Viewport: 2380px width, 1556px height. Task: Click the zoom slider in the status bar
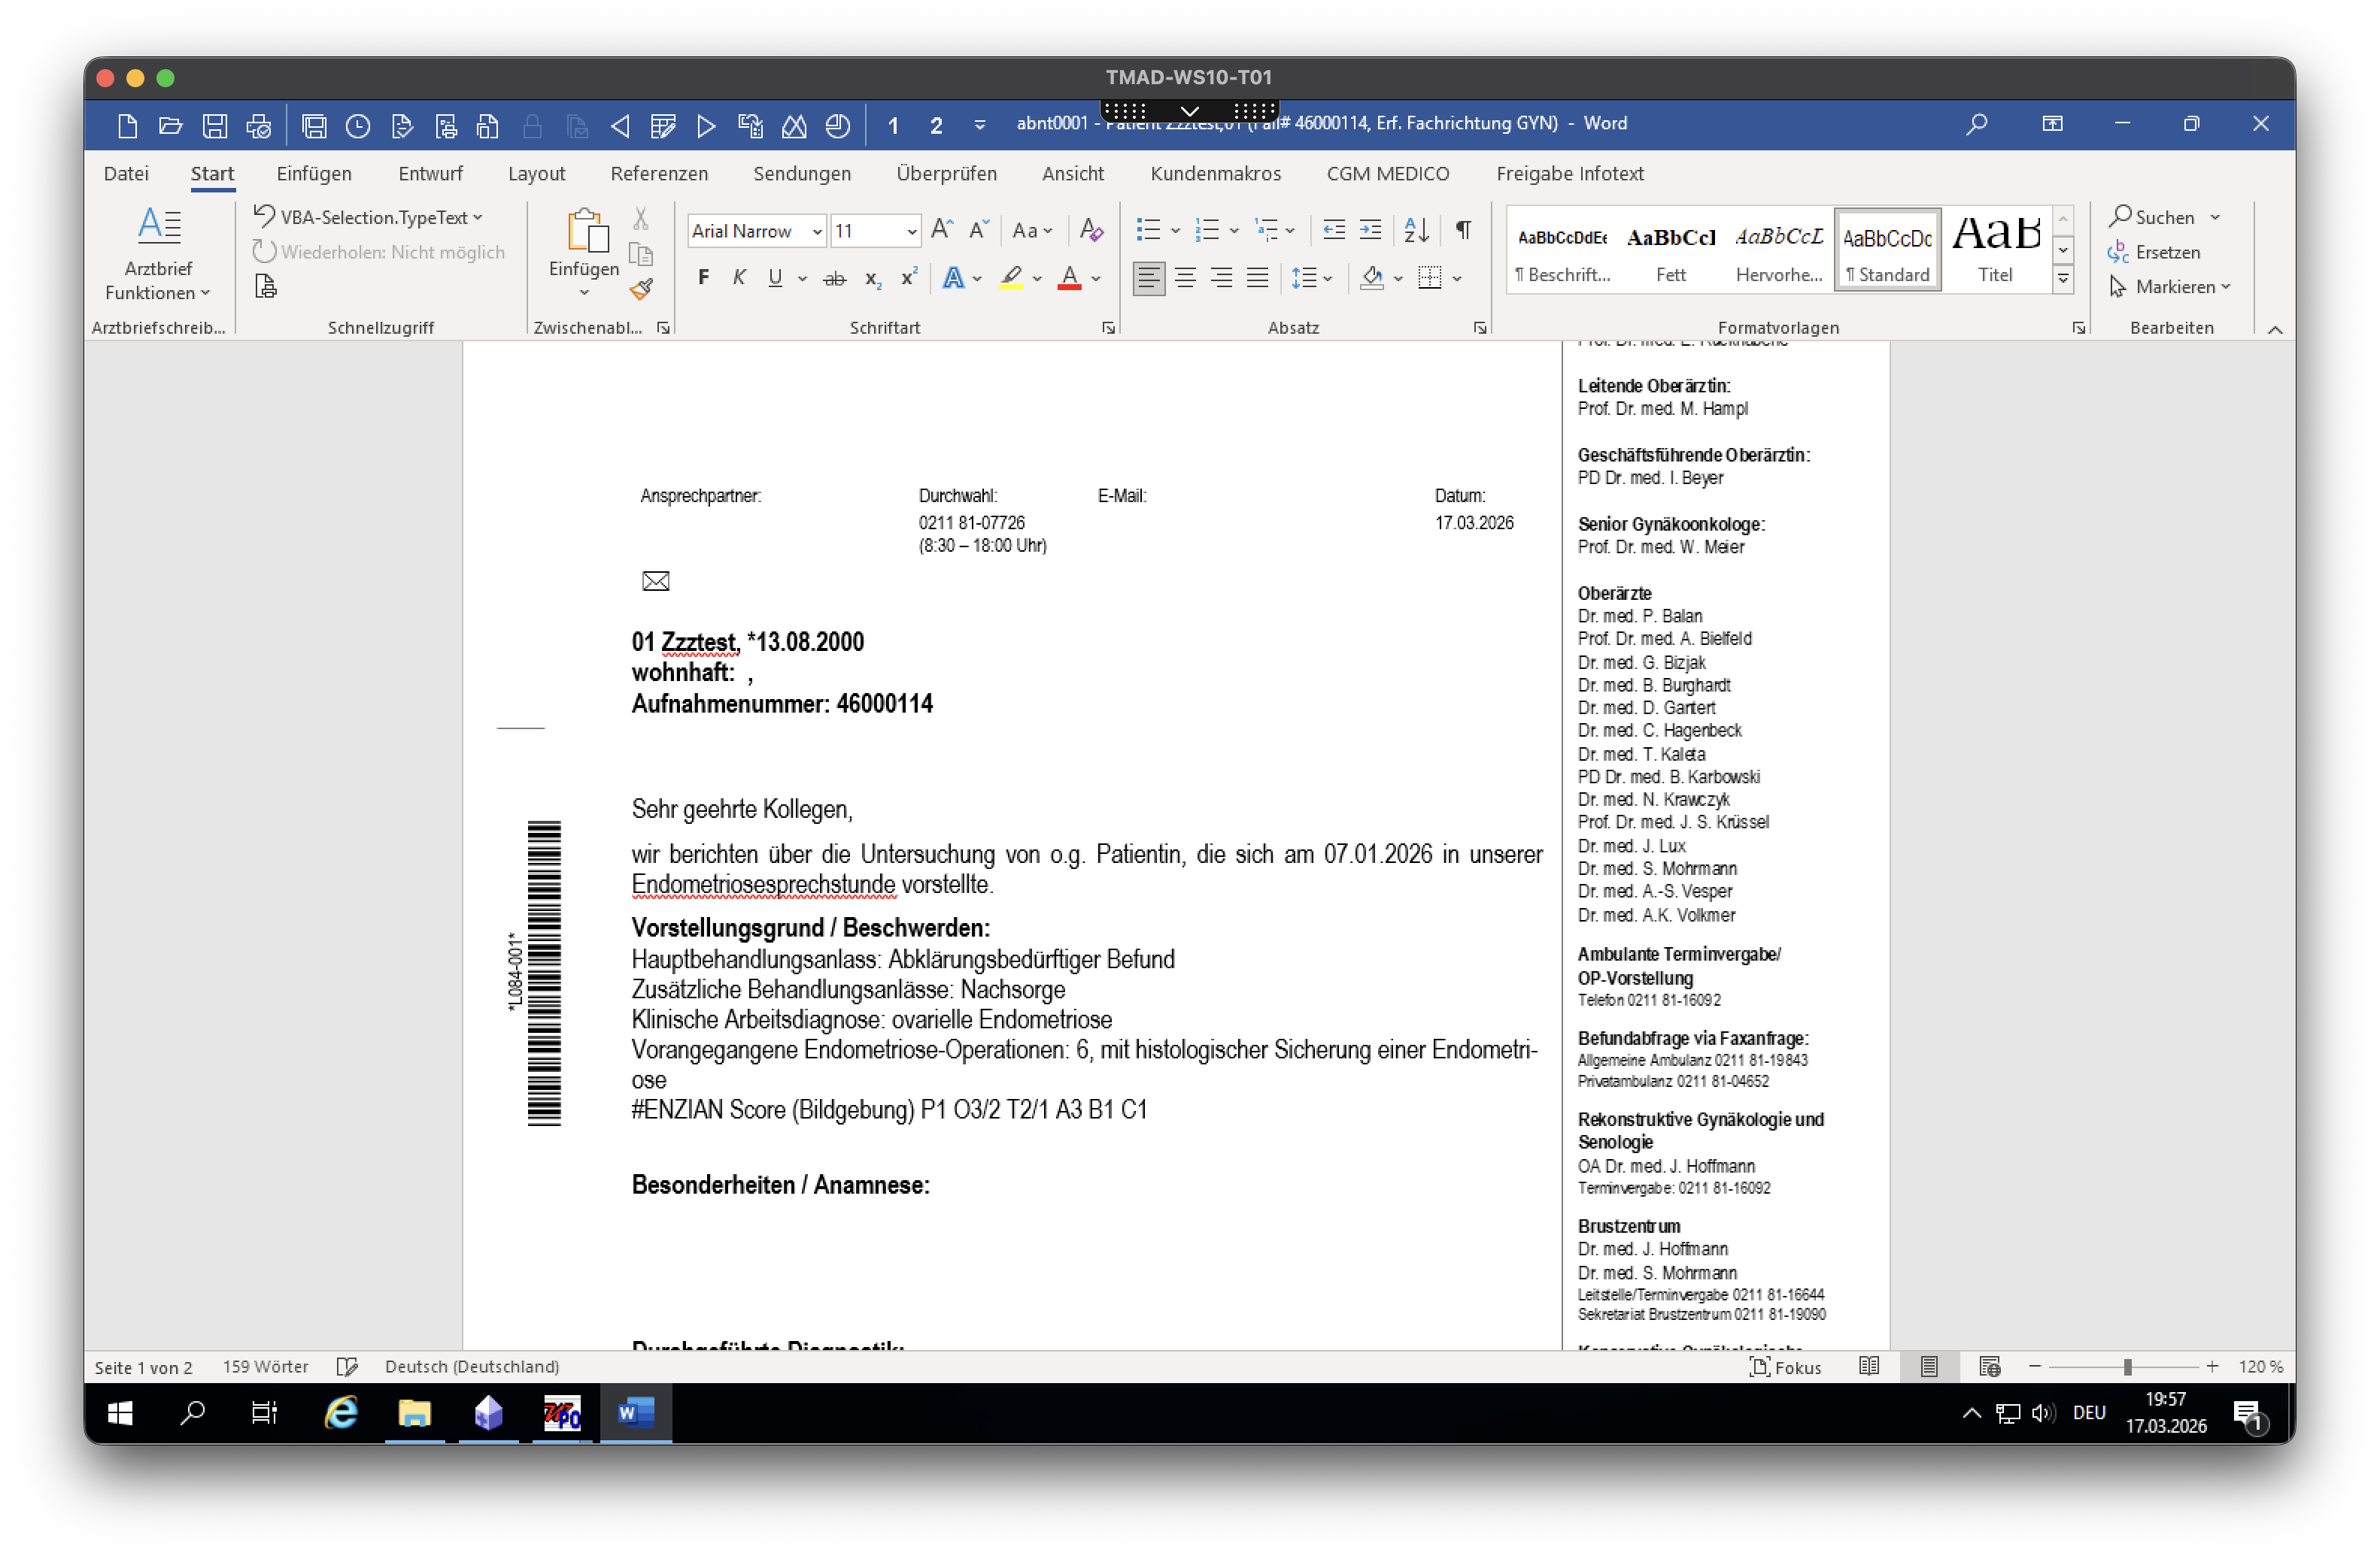tap(2127, 1366)
